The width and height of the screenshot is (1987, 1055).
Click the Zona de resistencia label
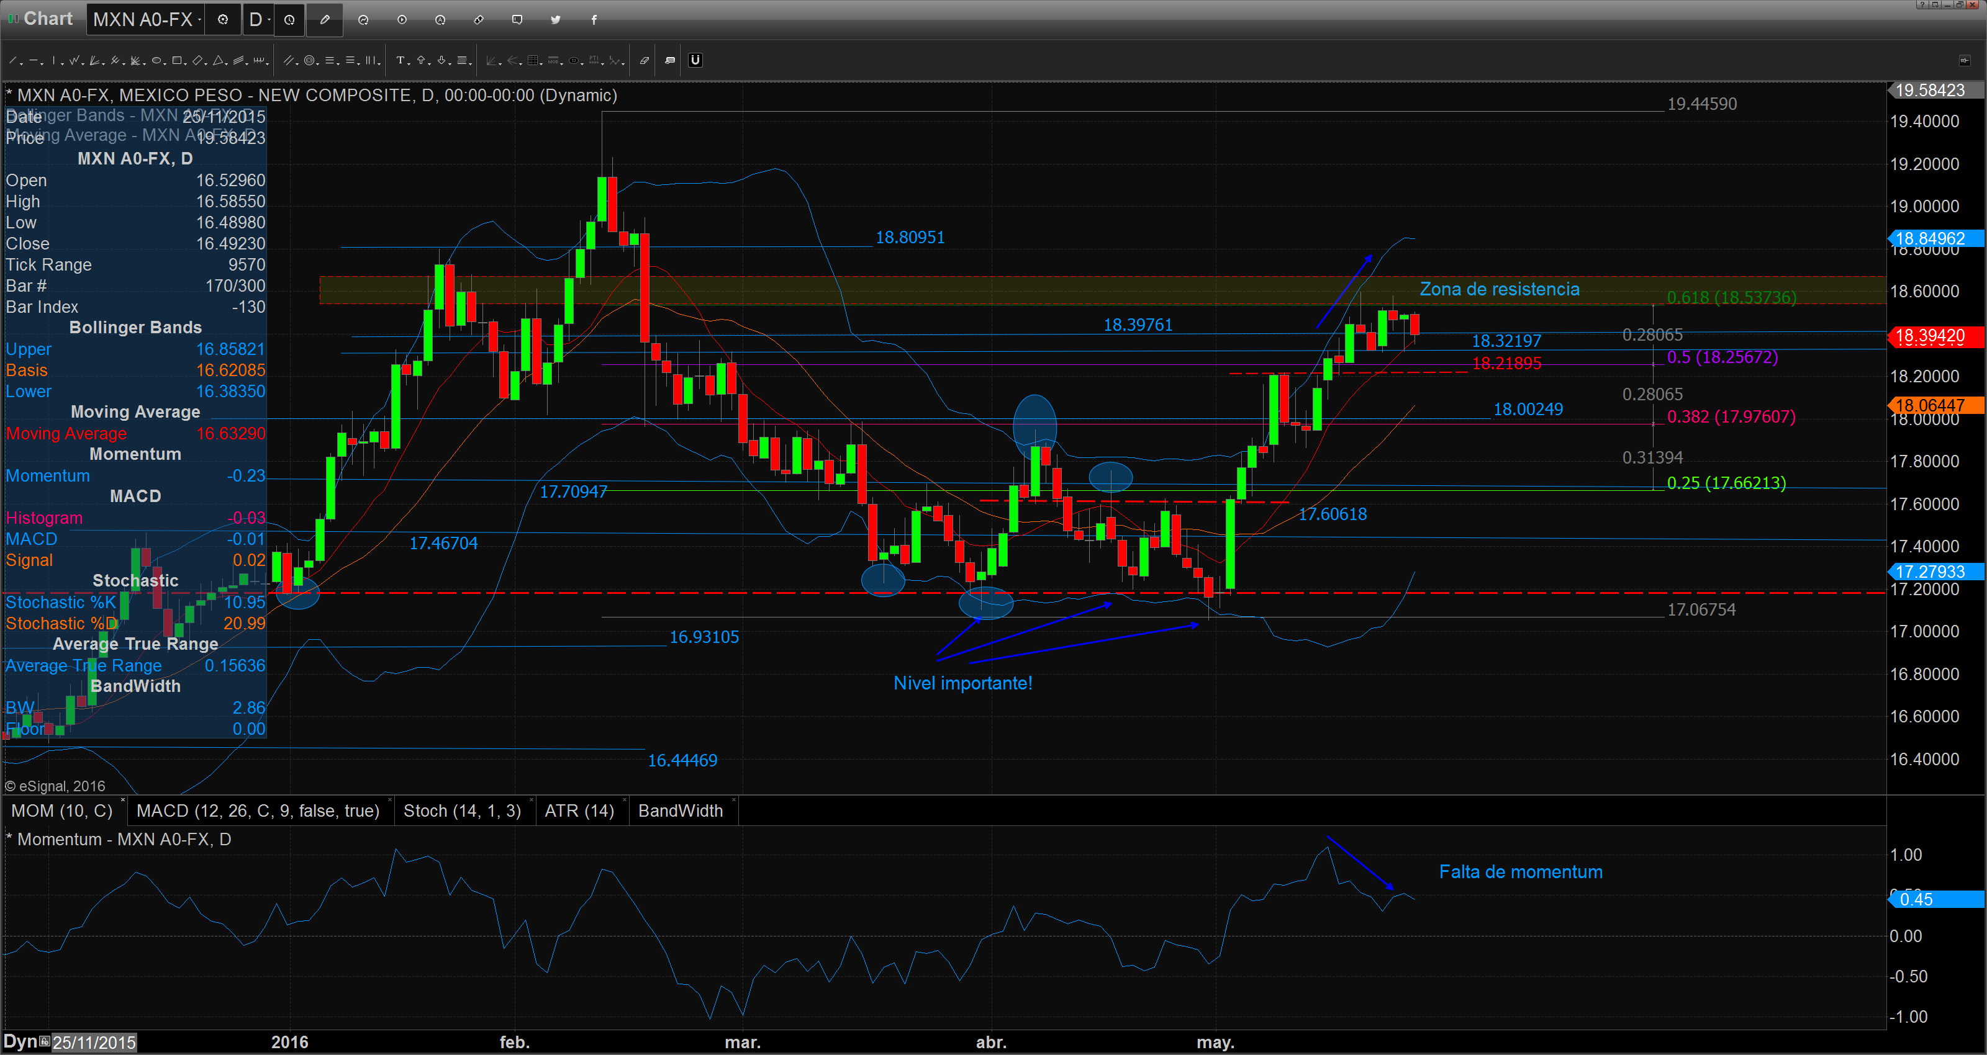point(1500,289)
